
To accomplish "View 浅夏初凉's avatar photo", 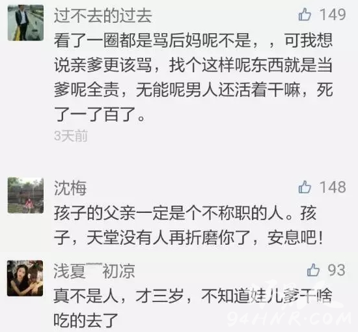I will pyautogui.click(x=25, y=278).
